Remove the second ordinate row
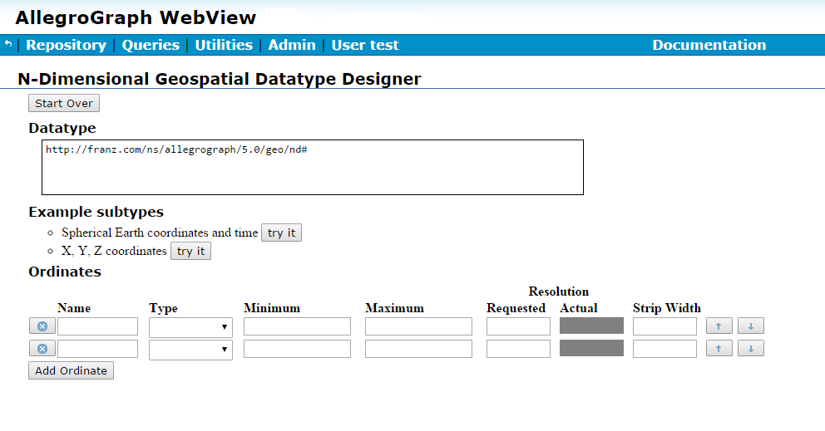The width and height of the screenshot is (825, 431). tap(42, 349)
